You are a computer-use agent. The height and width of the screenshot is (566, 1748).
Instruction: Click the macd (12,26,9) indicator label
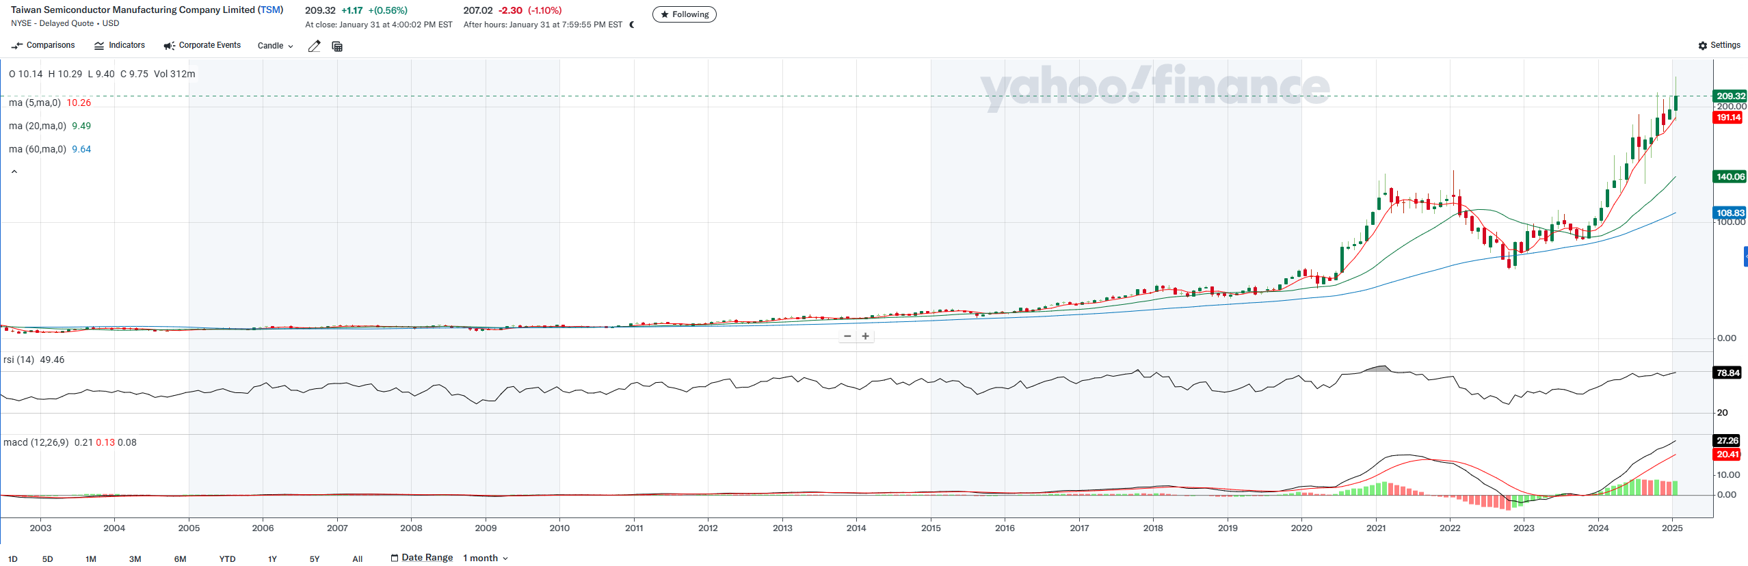tap(36, 442)
